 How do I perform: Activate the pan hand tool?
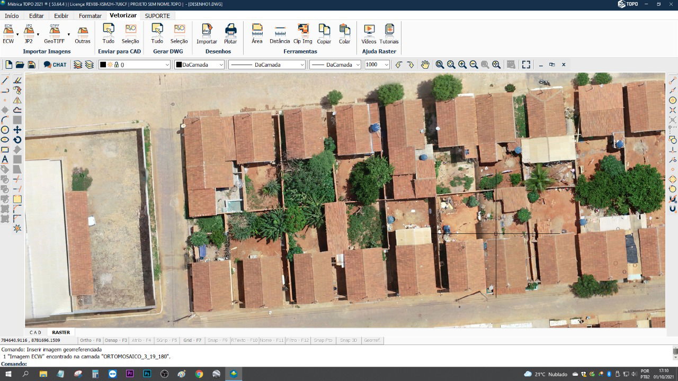point(425,65)
